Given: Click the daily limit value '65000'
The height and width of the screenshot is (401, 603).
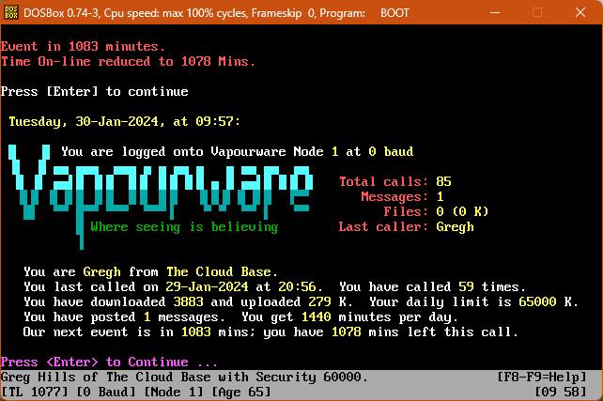Looking at the screenshot, I should 537,301.
